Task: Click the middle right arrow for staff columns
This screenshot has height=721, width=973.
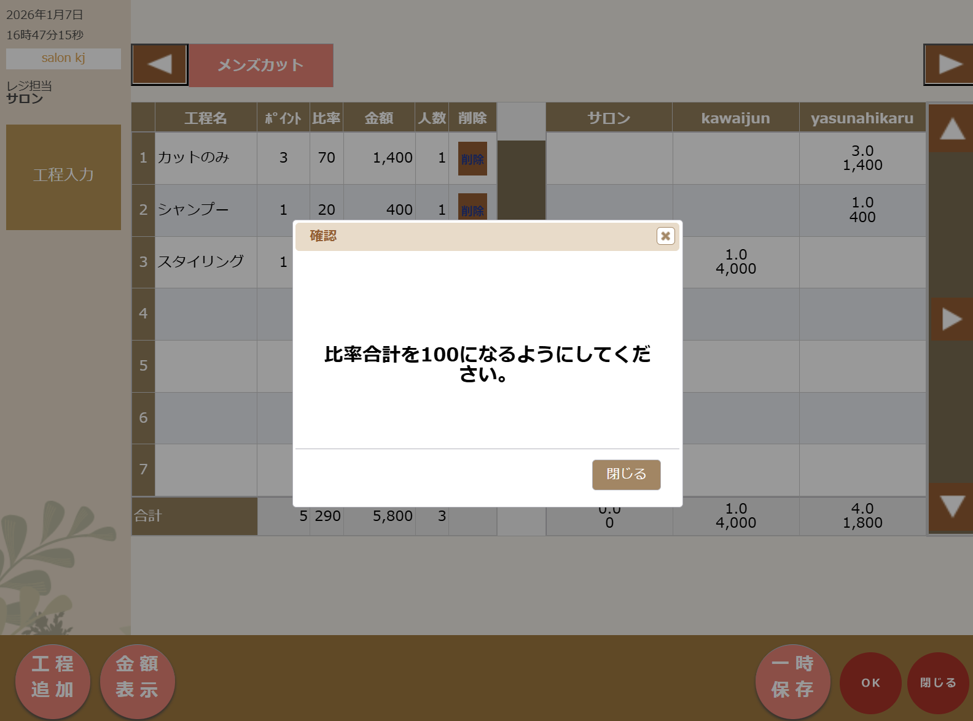Action: click(x=951, y=319)
